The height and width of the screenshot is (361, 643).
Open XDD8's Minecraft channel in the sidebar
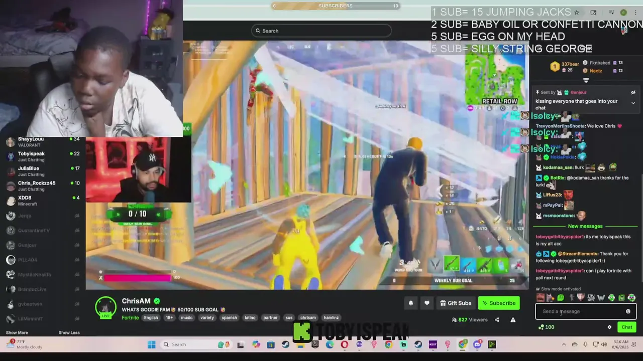(43, 201)
